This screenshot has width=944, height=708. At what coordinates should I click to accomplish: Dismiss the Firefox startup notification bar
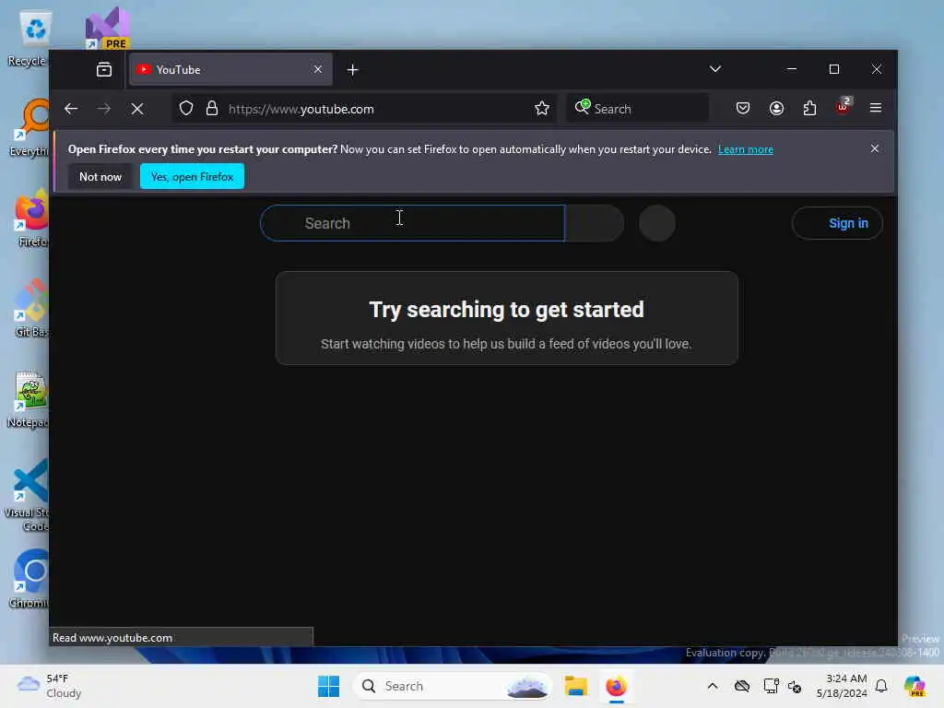874,148
